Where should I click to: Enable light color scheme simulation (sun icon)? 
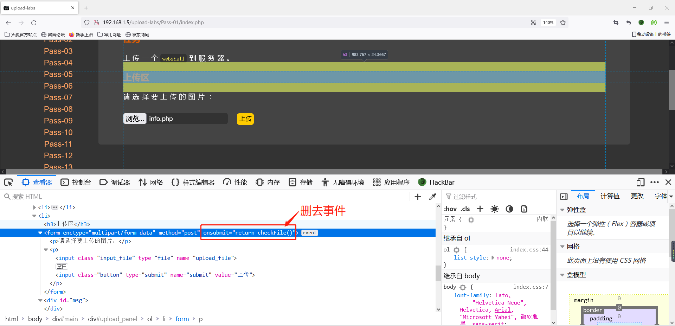[494, 209]
